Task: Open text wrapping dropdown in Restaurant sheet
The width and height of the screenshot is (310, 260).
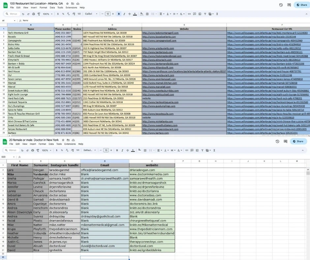Action: point(175,14)
